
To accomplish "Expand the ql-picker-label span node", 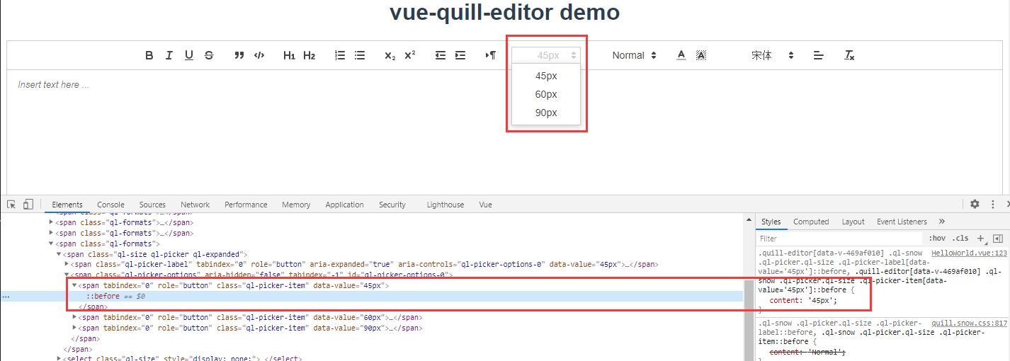I will pyautogui.click(x=68, y=265).
